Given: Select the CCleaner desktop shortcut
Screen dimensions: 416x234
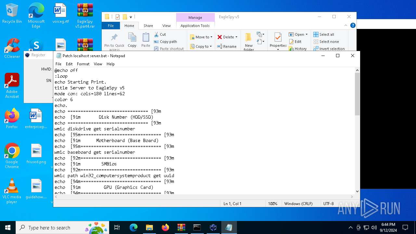Looking at the screenshot, I should click(x=12, y=48).
